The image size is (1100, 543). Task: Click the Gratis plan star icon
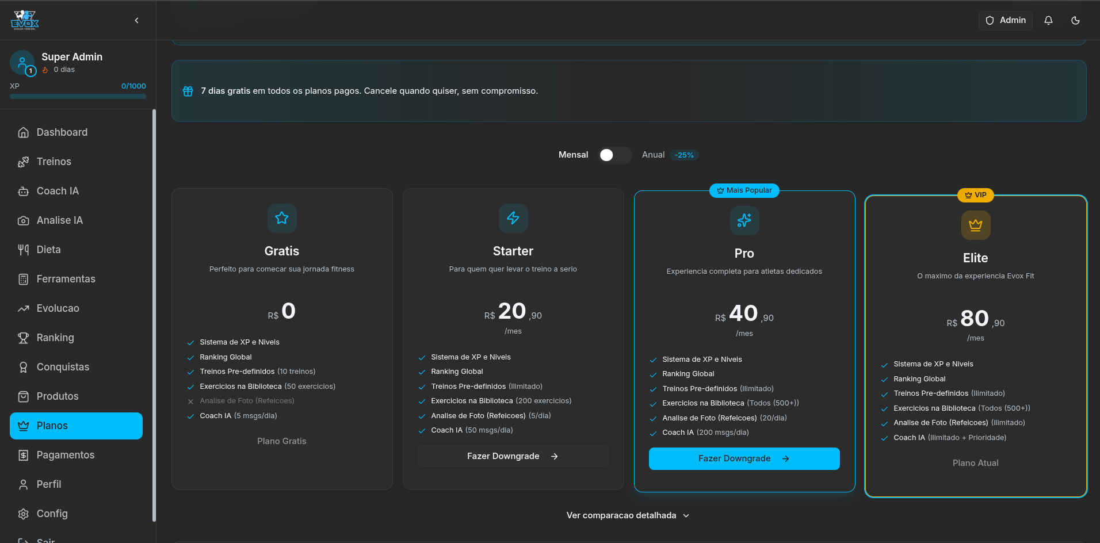(282, 218)
